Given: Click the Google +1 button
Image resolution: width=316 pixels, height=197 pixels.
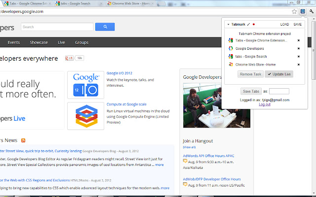Looking at the screenshot, I should pos(69,58).
